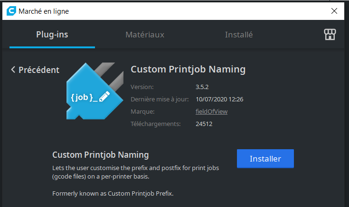This screenshot has height=207, width=349.
Task: Click the version number 3.5.2
Action: [202, 87]
